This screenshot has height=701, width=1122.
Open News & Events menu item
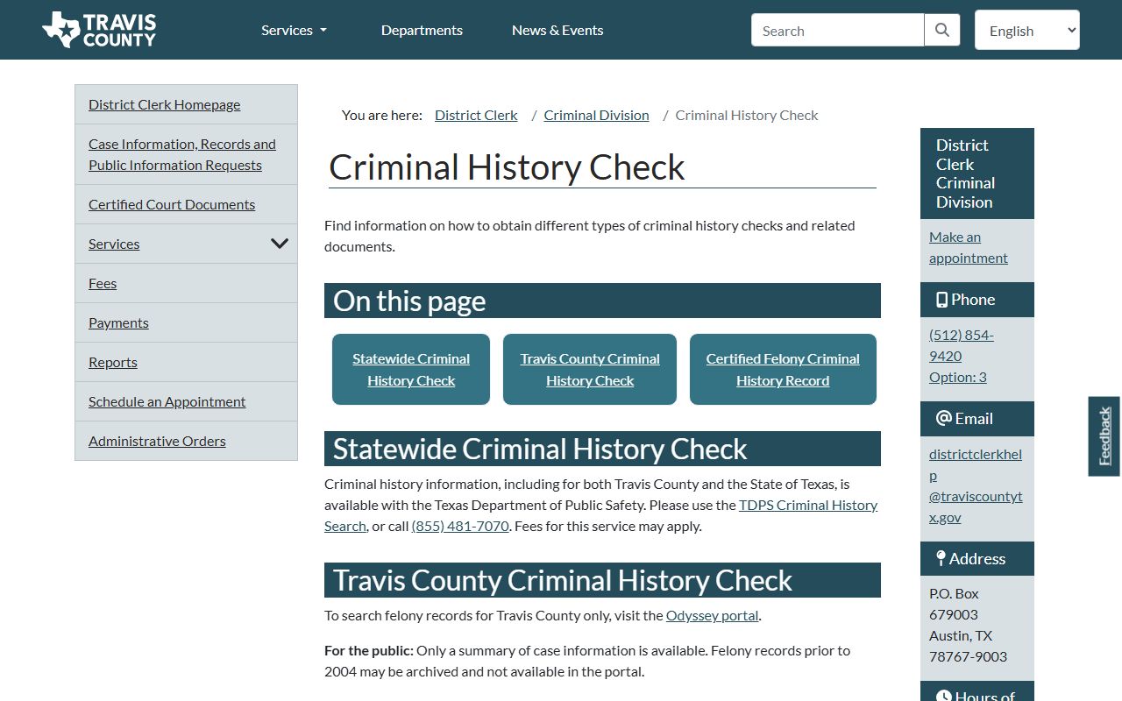(557, 30)
